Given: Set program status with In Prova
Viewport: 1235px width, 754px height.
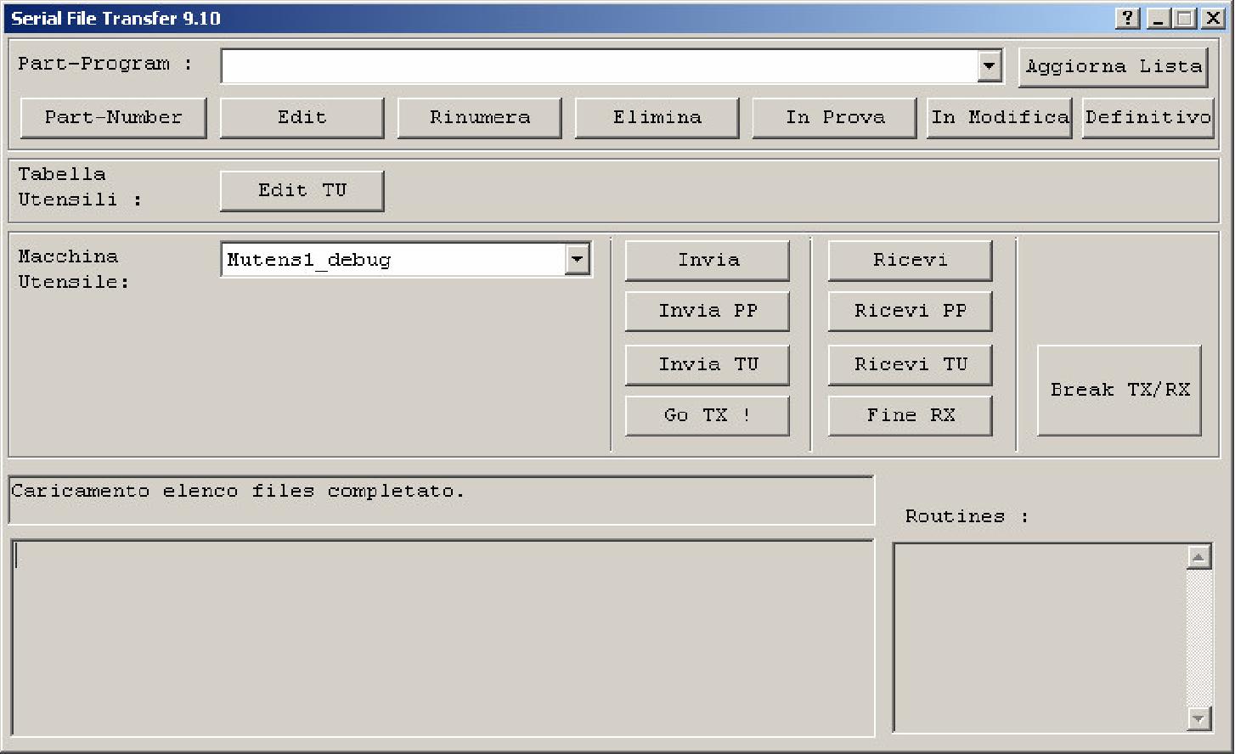Looking at the screenshot, I should point(834,118).
